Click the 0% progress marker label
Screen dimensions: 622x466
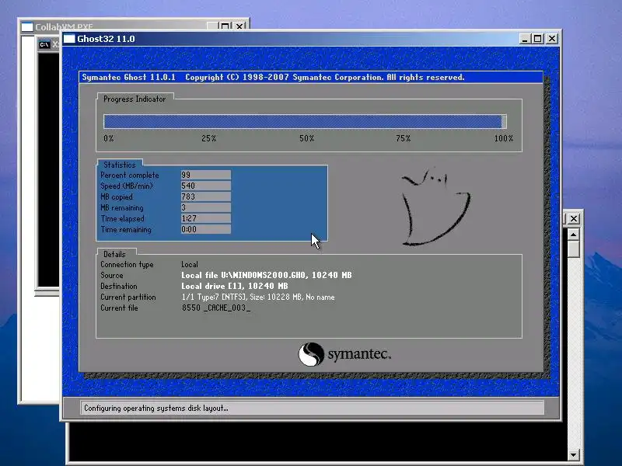(109, 138)
